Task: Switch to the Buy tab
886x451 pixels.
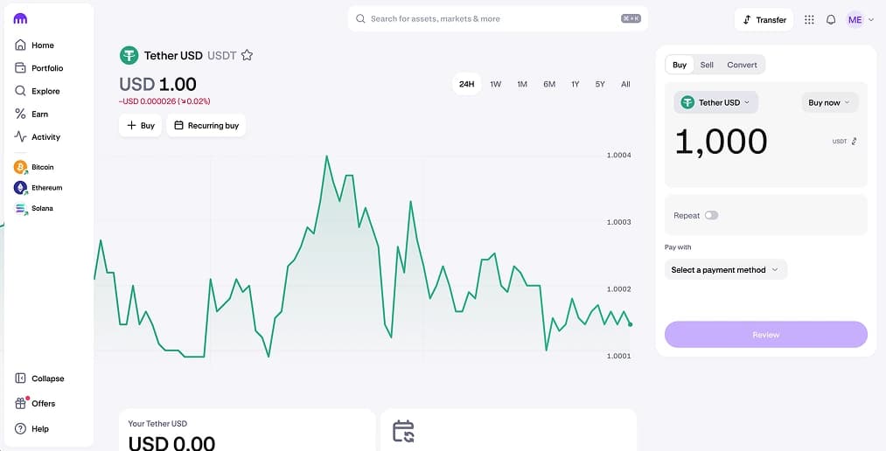Action: [680, 65]
